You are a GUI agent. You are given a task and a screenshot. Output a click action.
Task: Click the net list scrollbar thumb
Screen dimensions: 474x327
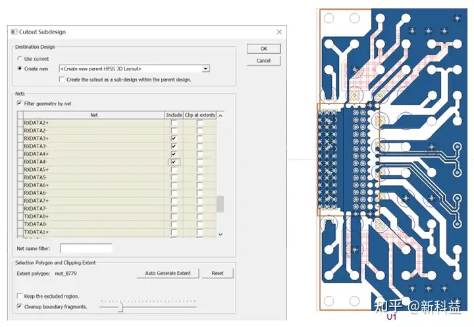click(x=221, y=204)
